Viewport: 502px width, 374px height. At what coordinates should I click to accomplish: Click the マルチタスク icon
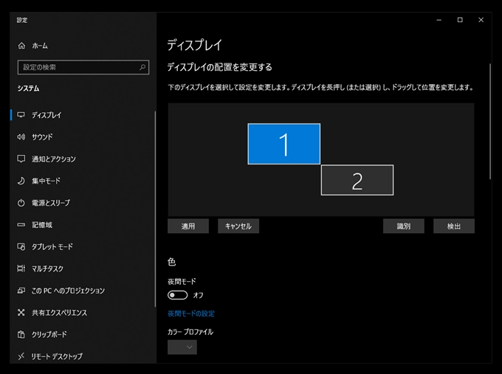(21, 269)
